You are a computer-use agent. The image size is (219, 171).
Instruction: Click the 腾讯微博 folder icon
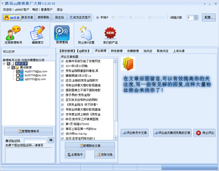click(17, 67)
